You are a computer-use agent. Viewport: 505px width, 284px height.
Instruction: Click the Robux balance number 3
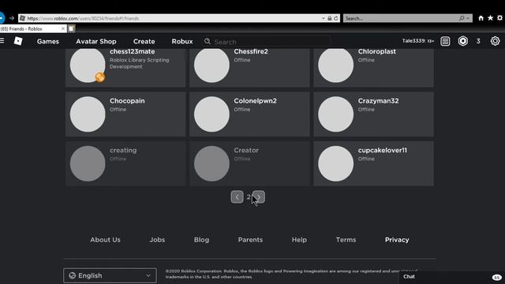478,41
